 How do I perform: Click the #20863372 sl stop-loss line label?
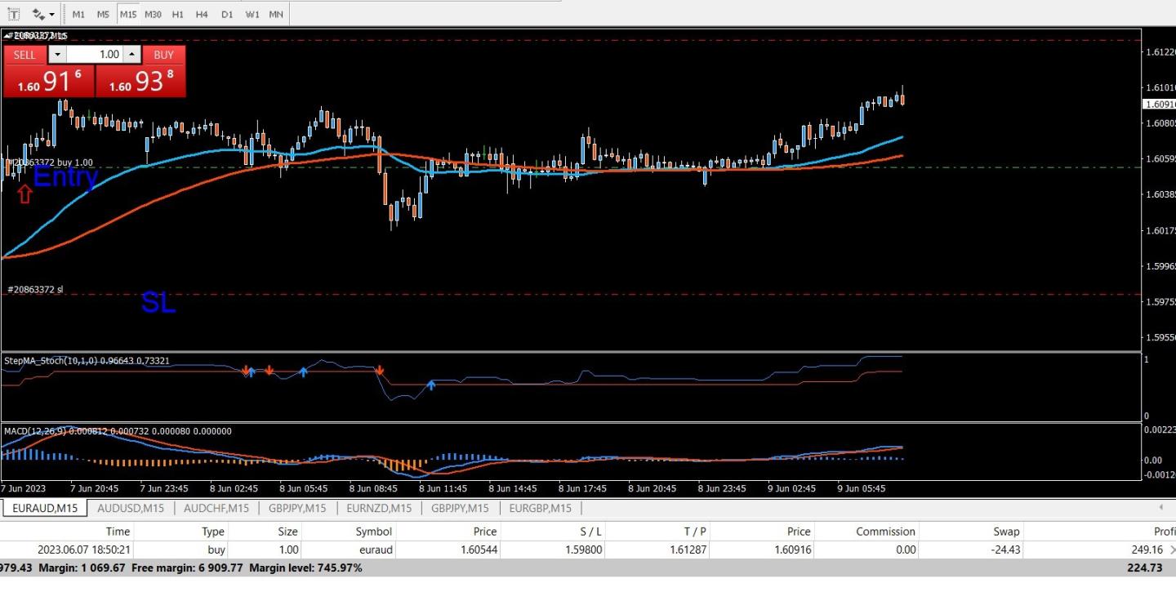point(35,289)
